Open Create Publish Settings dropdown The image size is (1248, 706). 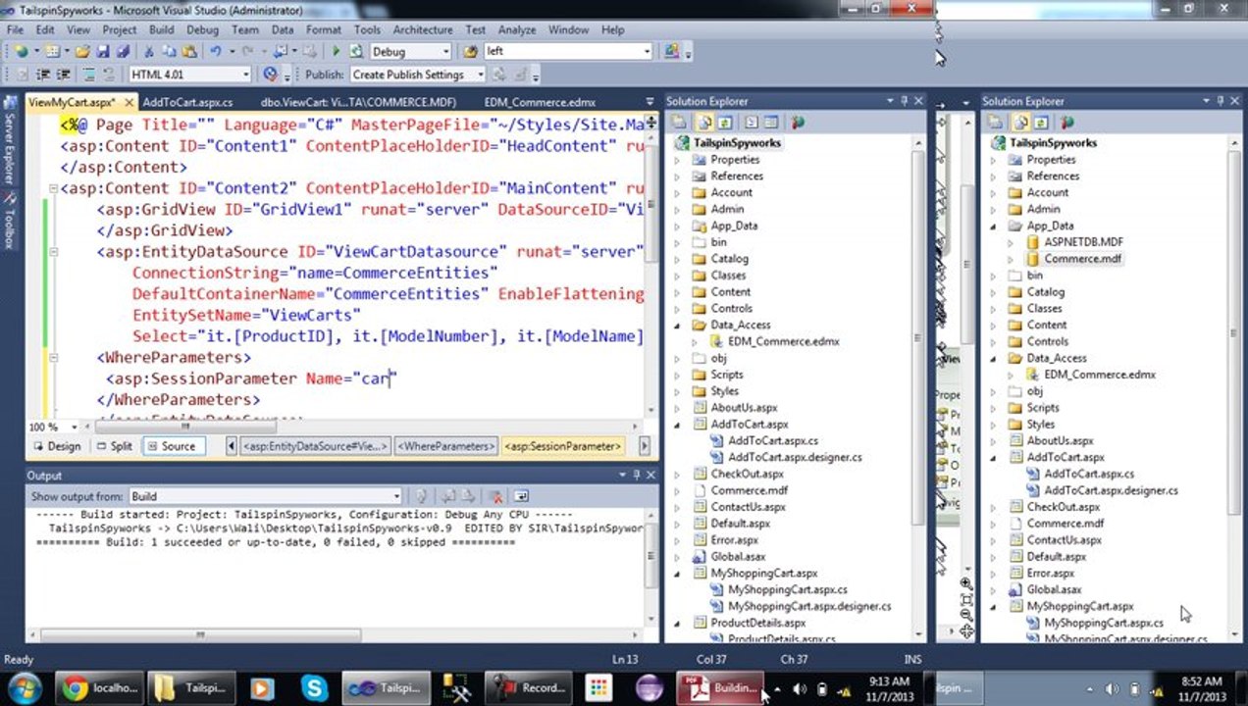[x=480, y=75]
